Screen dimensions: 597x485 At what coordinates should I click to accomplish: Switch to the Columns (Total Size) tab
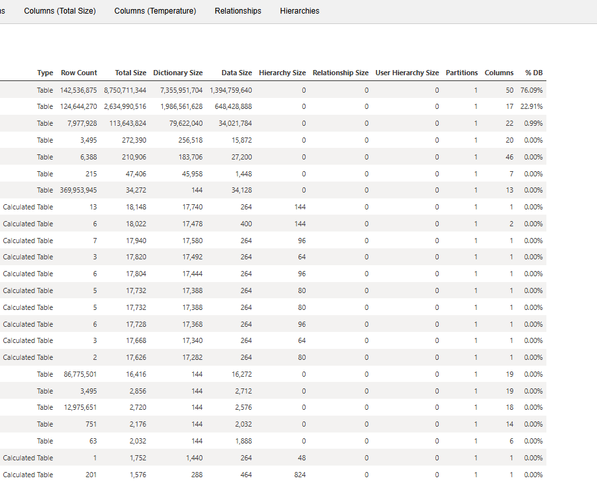60,11
